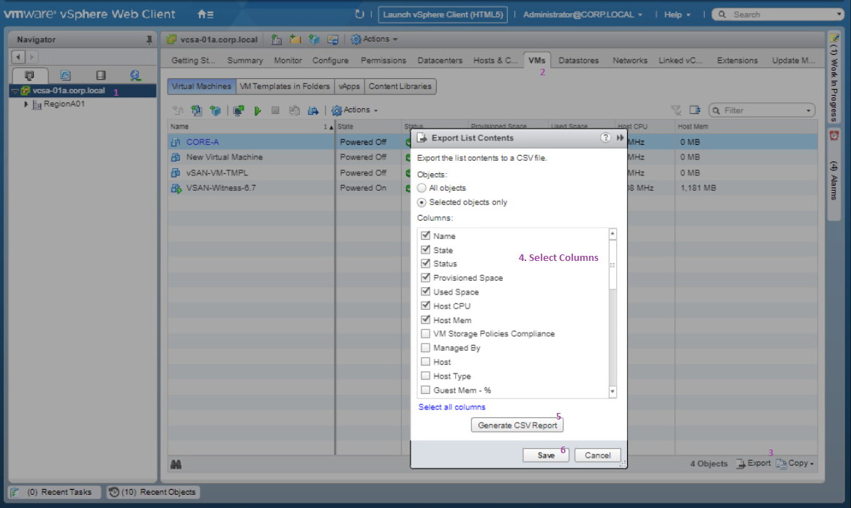
Task: Switch to the Networking navigator icon
Action: tap(135, 75)
